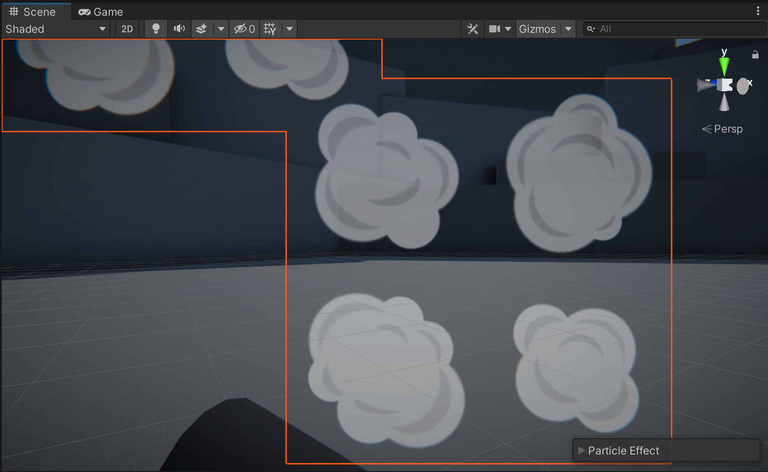Toggle scene lighting with the lightbulb icon
Image resolution: width=768 pixels, height=472 pixels.
156,29
